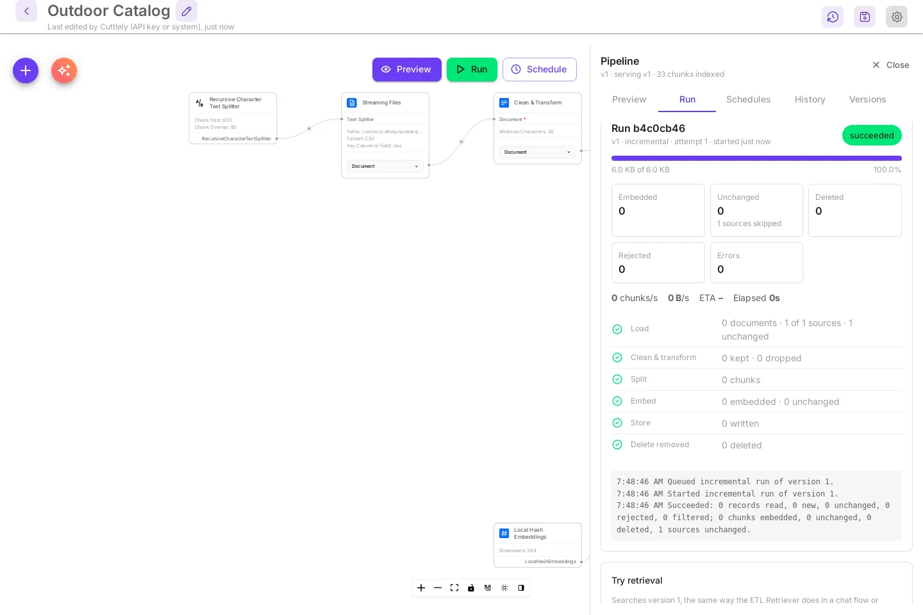This screenshot has height=615, width=923.
Task: Toggle the dotted canvas background control
Action: tap(504, 587)
